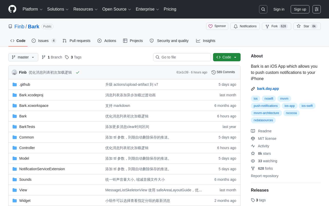The image size is (329, 206).
Task: Switch to the Actions tab
Action: tap(107, 41)
